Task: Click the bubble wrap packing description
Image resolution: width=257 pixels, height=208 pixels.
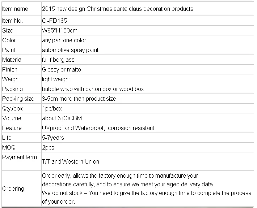Action: tap(93, 89)
